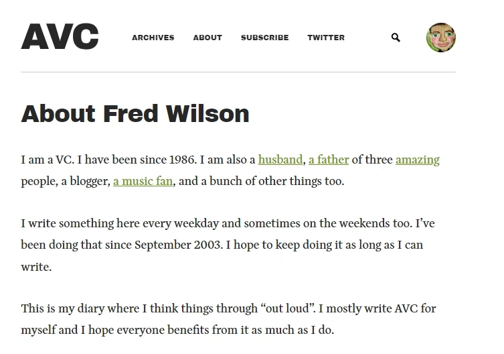This screenshot has height=354, width=504.
Task: Open the "a music fan" link
Action: (143, 181)
